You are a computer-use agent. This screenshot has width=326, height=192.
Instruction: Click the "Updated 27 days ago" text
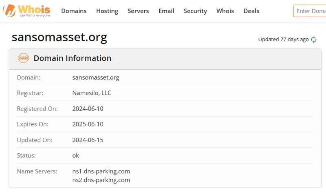(283, 40)
